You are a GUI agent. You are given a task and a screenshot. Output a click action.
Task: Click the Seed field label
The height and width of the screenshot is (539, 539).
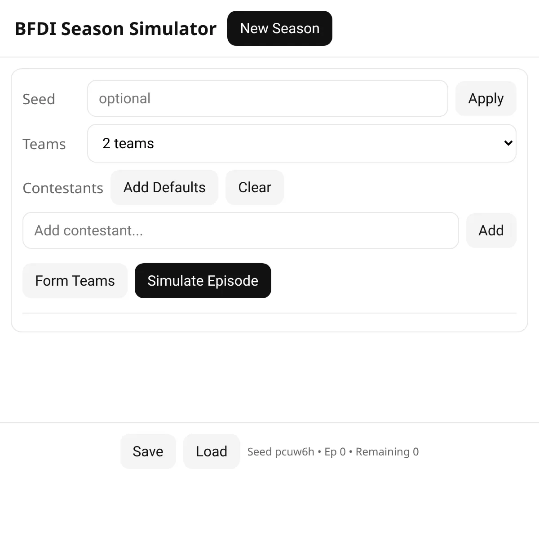[39, 99]
